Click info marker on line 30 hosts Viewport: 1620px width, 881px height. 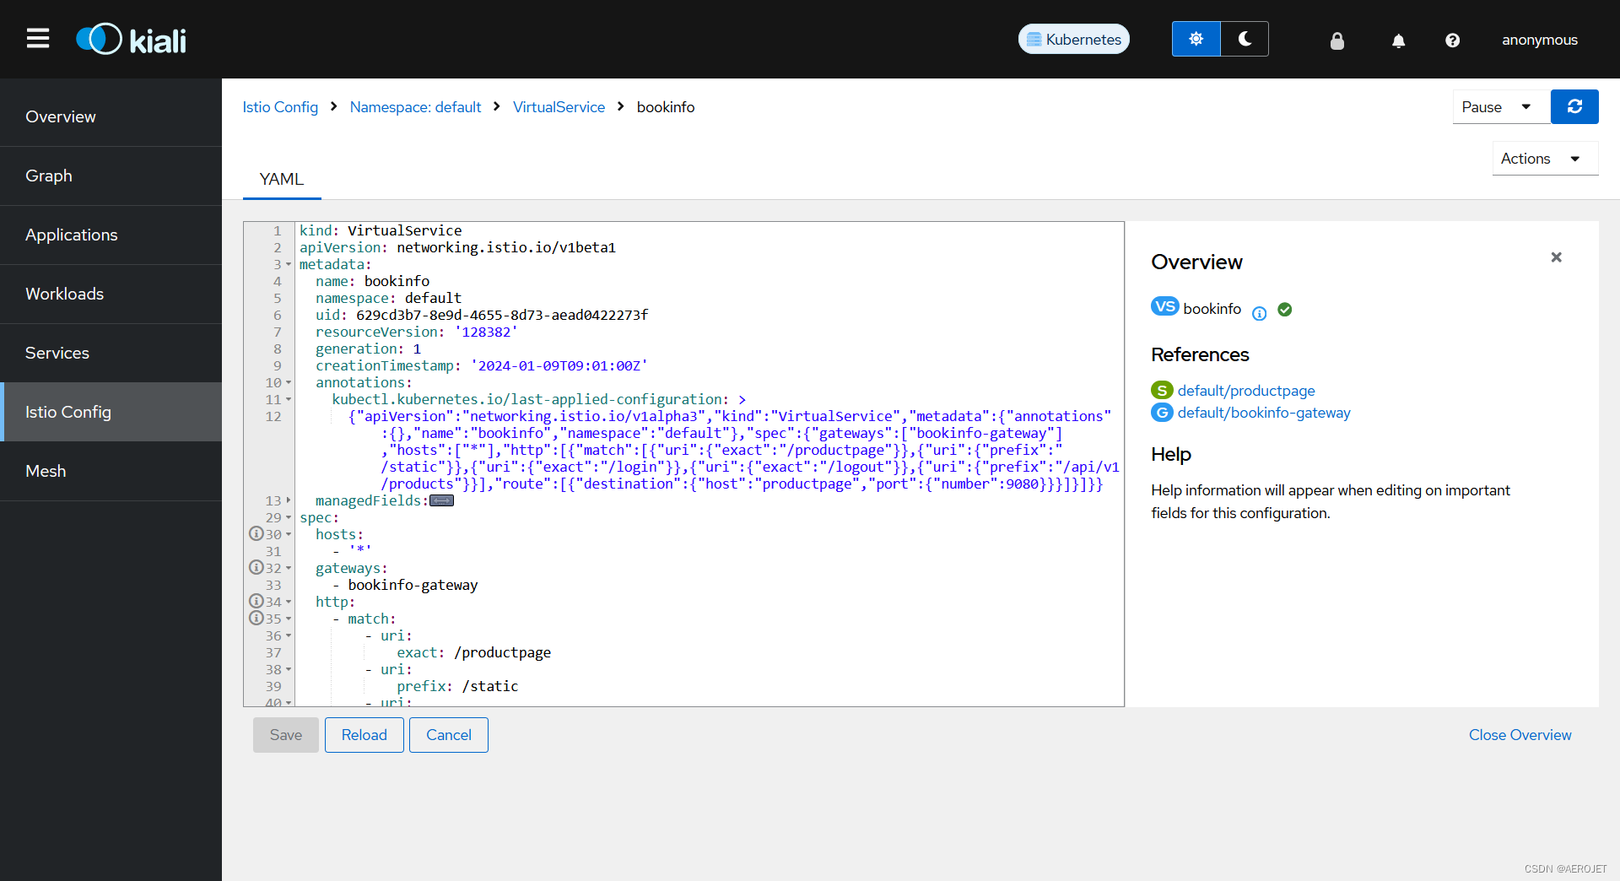[256, 533]
